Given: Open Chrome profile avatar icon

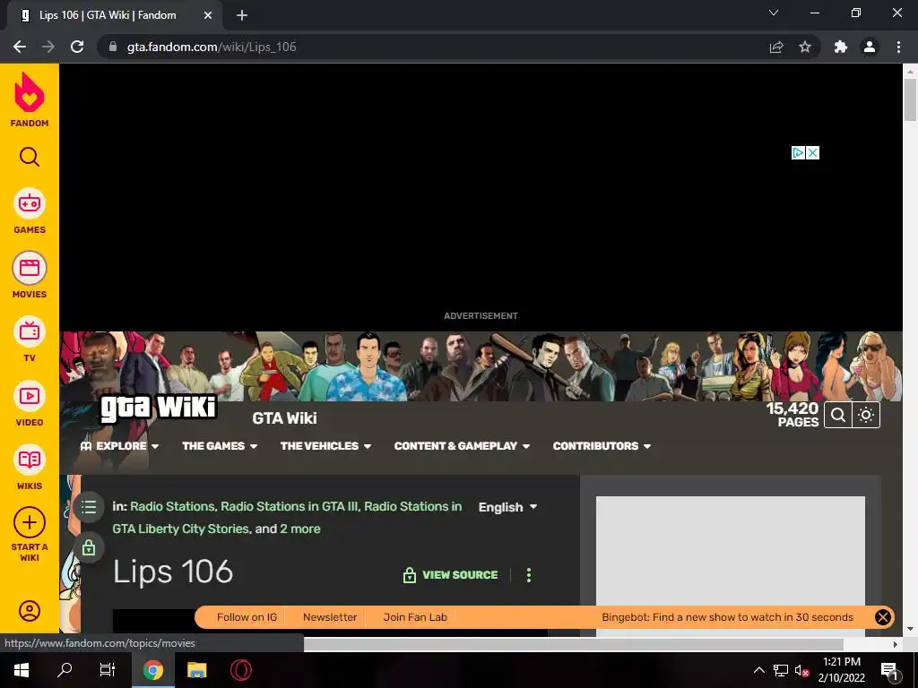Looking at the screenshot, I should (x=870, y=47).
